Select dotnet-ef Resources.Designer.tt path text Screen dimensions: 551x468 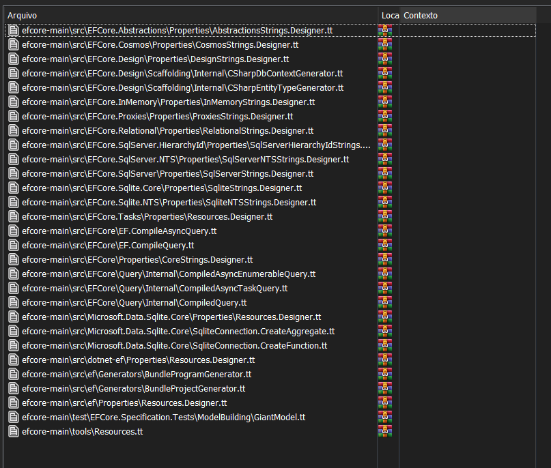pos(139,360)
